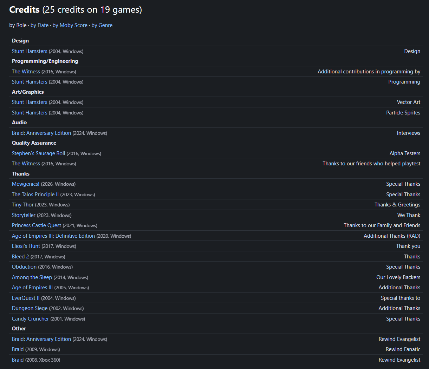Image resolution: width=429 pixels, height=369 pixels.
Task: Open Obduction game page
Action: click(x=24, y=267)
